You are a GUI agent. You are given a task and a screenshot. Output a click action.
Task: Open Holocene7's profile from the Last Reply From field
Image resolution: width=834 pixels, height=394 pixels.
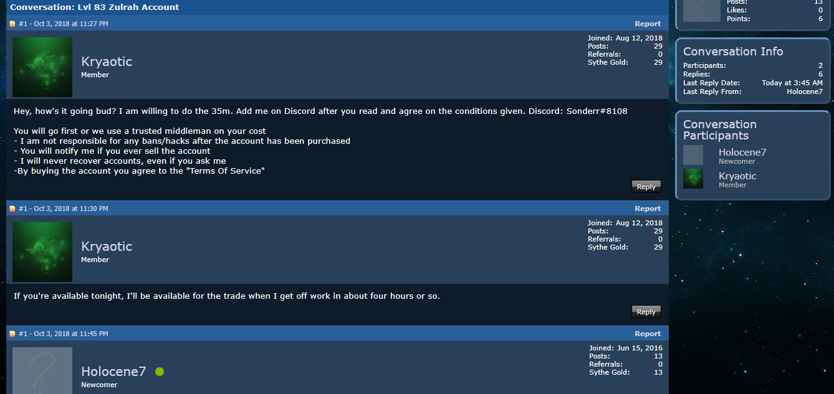click(x=805, y=91)
